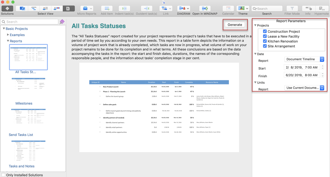330x177 pixels.
Task: Click the purple solutions search icon
Action: pyautogui.click(x=62, y=22)
